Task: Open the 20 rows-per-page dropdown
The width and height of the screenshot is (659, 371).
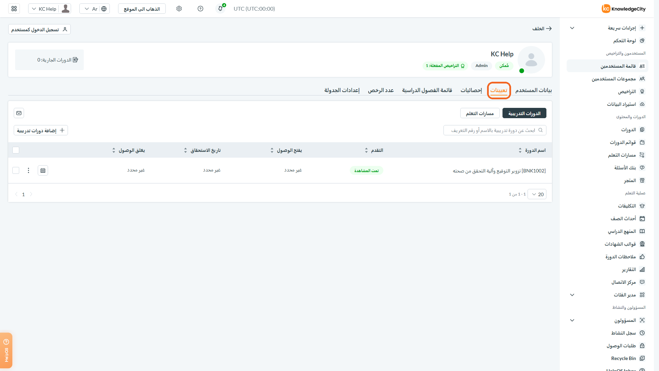Action: coord(537,194)
